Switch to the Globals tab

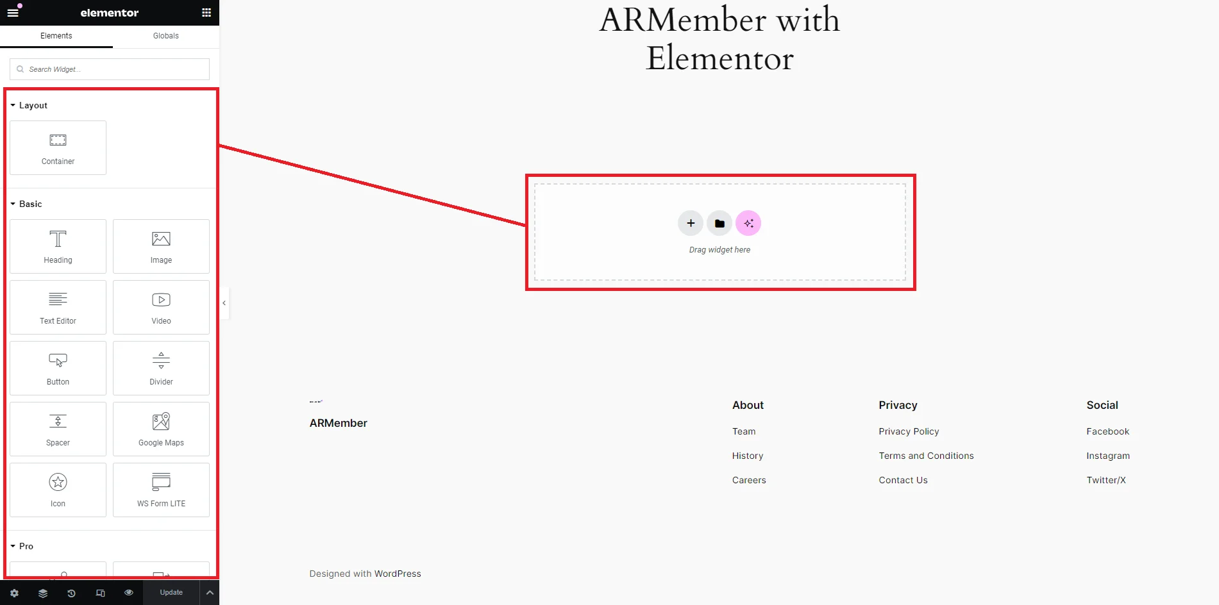pos(165,36)
